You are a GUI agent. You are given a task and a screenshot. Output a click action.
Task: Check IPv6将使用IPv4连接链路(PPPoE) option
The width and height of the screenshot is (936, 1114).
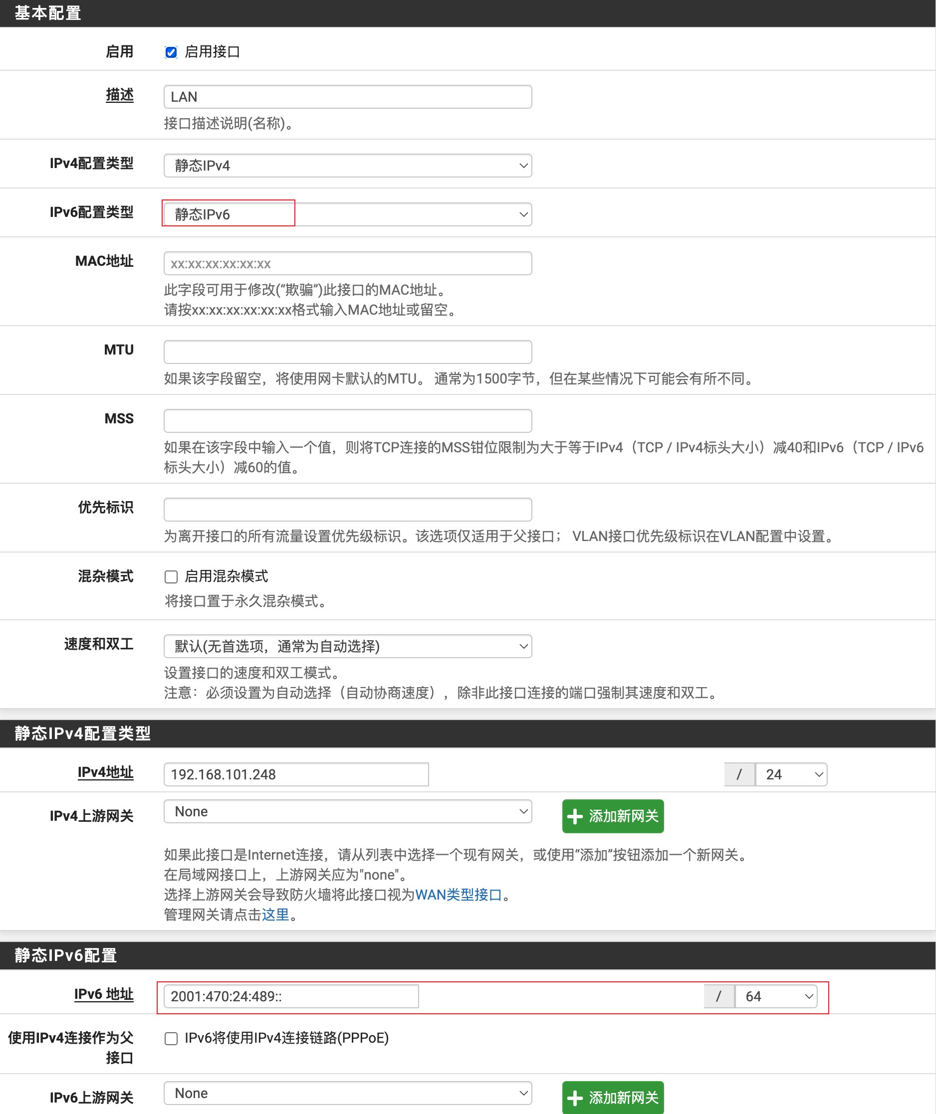(171, 1038)
